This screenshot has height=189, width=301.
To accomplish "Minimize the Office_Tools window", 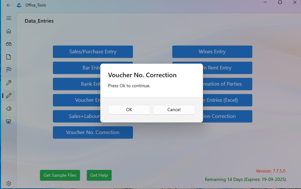I will [265, 2].
